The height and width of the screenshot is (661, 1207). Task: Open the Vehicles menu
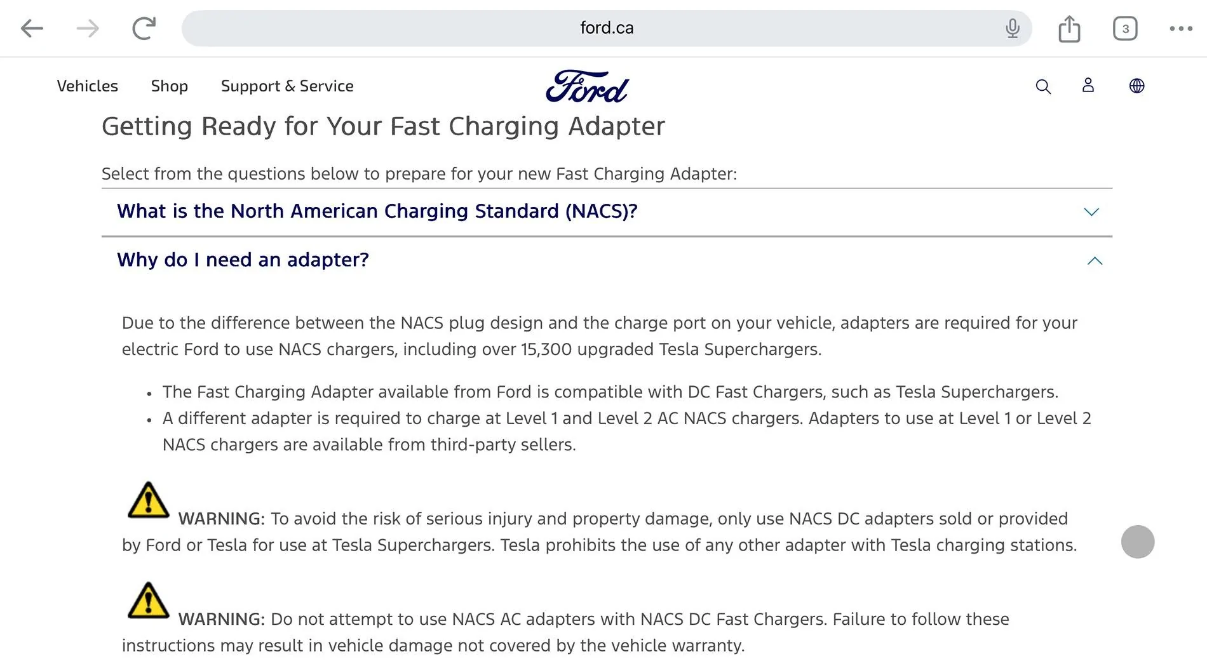point(88,86)
